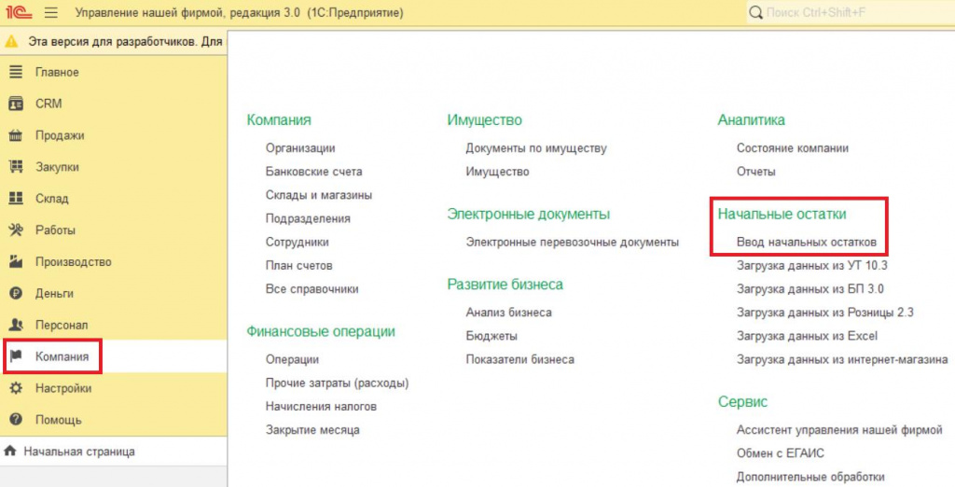Open Ассистент управления нашей фирмой
Viewport: 955px width, 487px height.
(x=839, y=430)
